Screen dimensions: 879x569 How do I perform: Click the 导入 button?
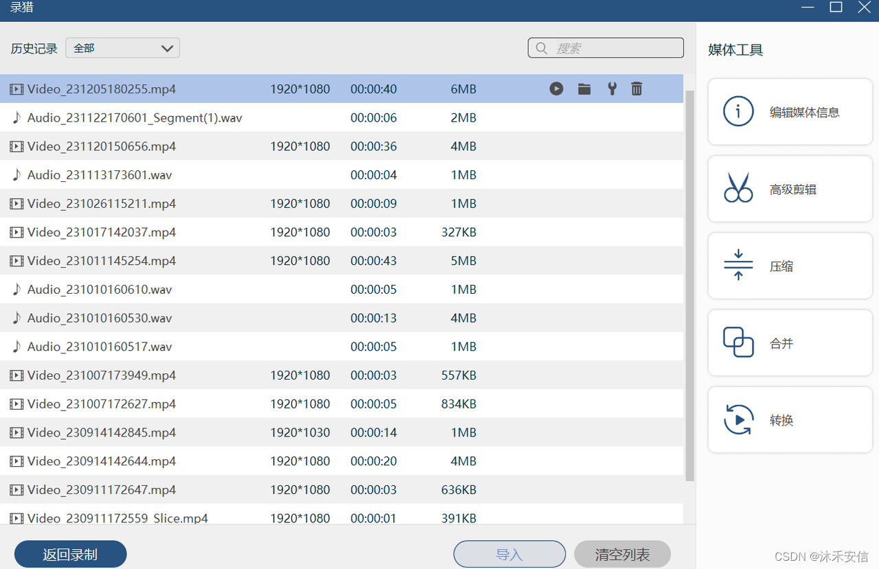coord(510,555)
